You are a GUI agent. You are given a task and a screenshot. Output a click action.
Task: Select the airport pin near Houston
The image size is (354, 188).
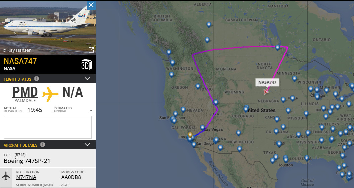click(285, 160)
